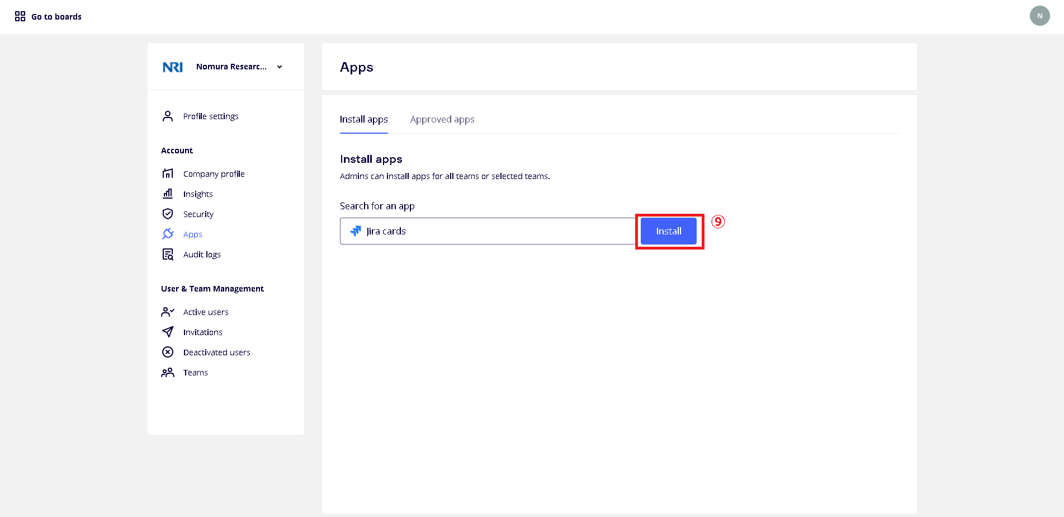Expand the Nomura Research organization dropdown
This screenshot has width=1064, height=517.
pos(280,67)
